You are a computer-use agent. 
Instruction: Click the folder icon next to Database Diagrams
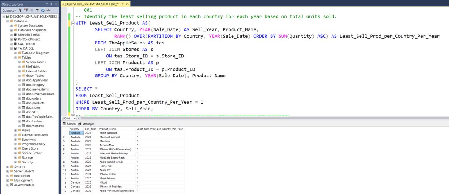[19, 53]
